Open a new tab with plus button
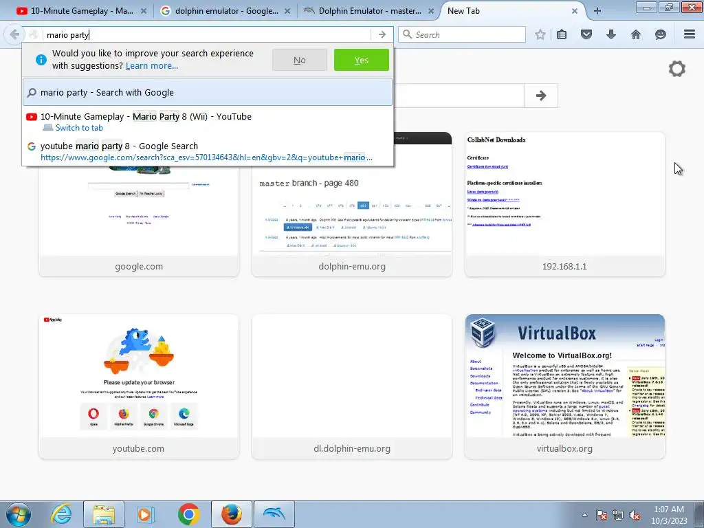The image size is (704, 528). coord(597,11)
